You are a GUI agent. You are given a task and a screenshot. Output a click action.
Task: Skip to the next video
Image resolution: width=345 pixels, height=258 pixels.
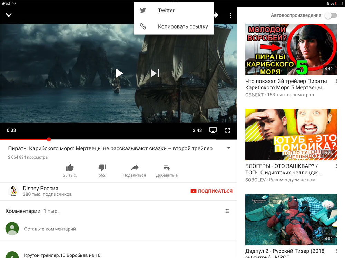[x=155, y=73]
